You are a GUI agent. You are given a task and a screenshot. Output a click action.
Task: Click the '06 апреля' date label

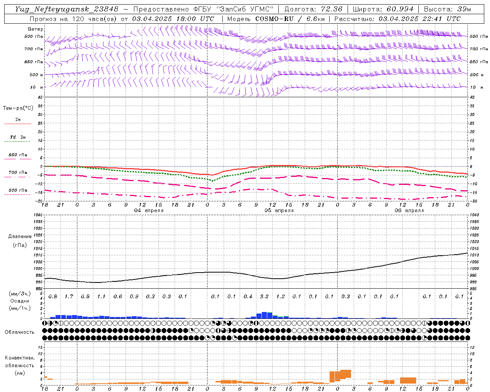pos(409,211)
